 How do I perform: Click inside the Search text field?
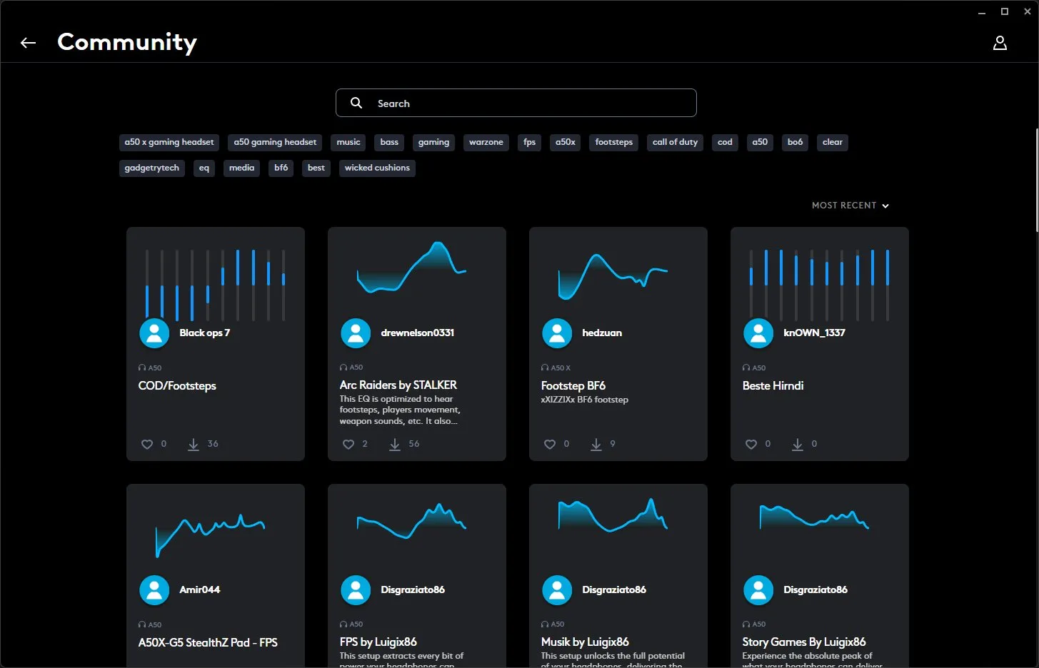(528, 103)
